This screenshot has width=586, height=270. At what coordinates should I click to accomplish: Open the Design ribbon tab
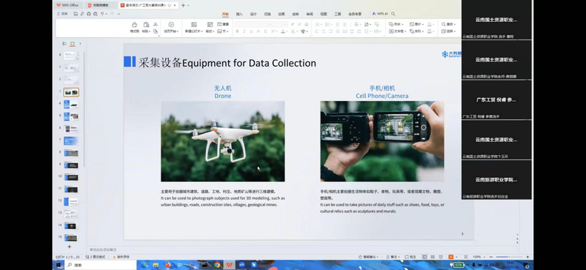253,14
